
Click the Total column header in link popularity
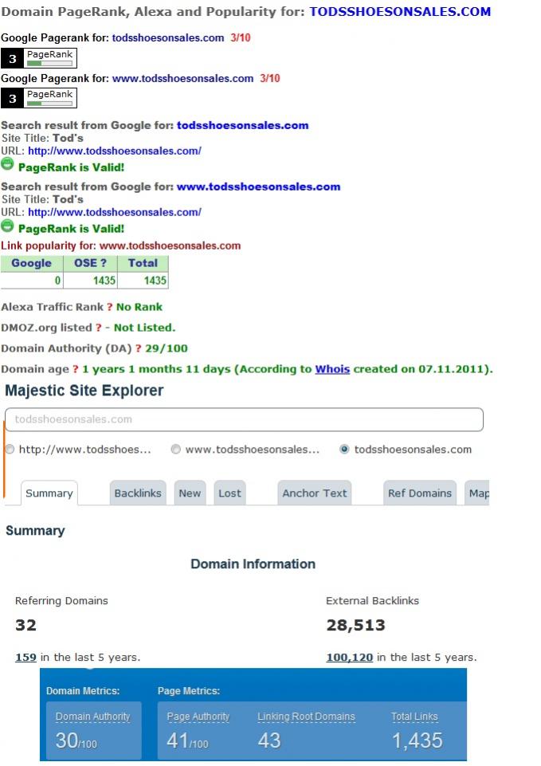tap(143, 263)
